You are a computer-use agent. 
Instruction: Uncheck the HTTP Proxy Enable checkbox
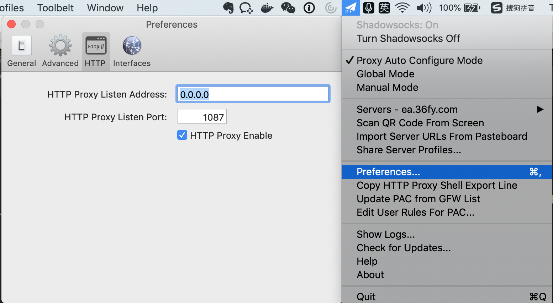tap(182, 135)
